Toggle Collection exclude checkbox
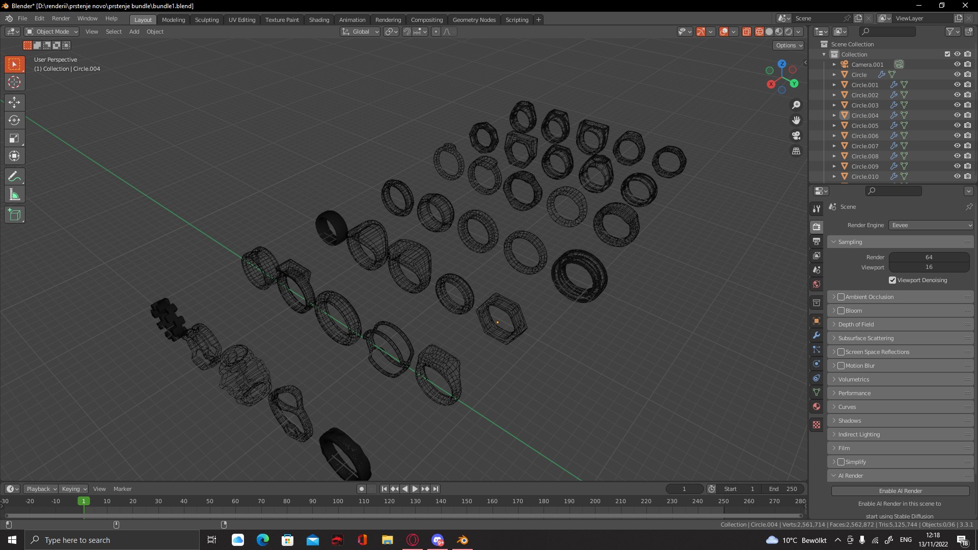Viewport: 978px width, 550px height. click(947, 54)
